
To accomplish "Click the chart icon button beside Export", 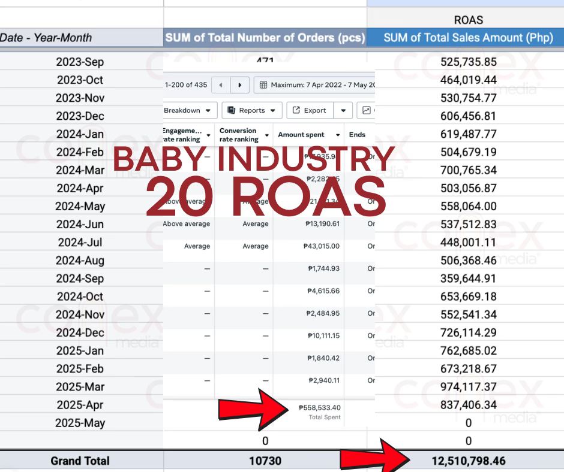I will coord(366,110).
